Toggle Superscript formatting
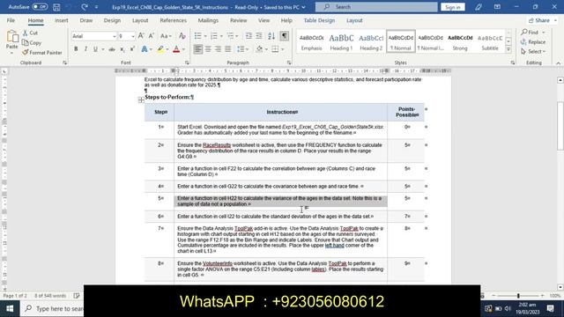This screenshot has height=317, width=564. [132, 49]
